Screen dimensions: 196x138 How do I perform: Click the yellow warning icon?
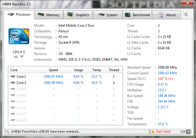[x=153, y=131]
